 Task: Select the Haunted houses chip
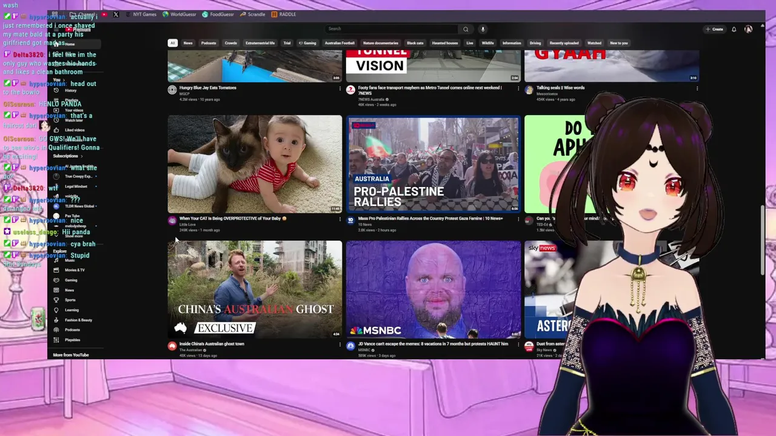coord(444,43)
